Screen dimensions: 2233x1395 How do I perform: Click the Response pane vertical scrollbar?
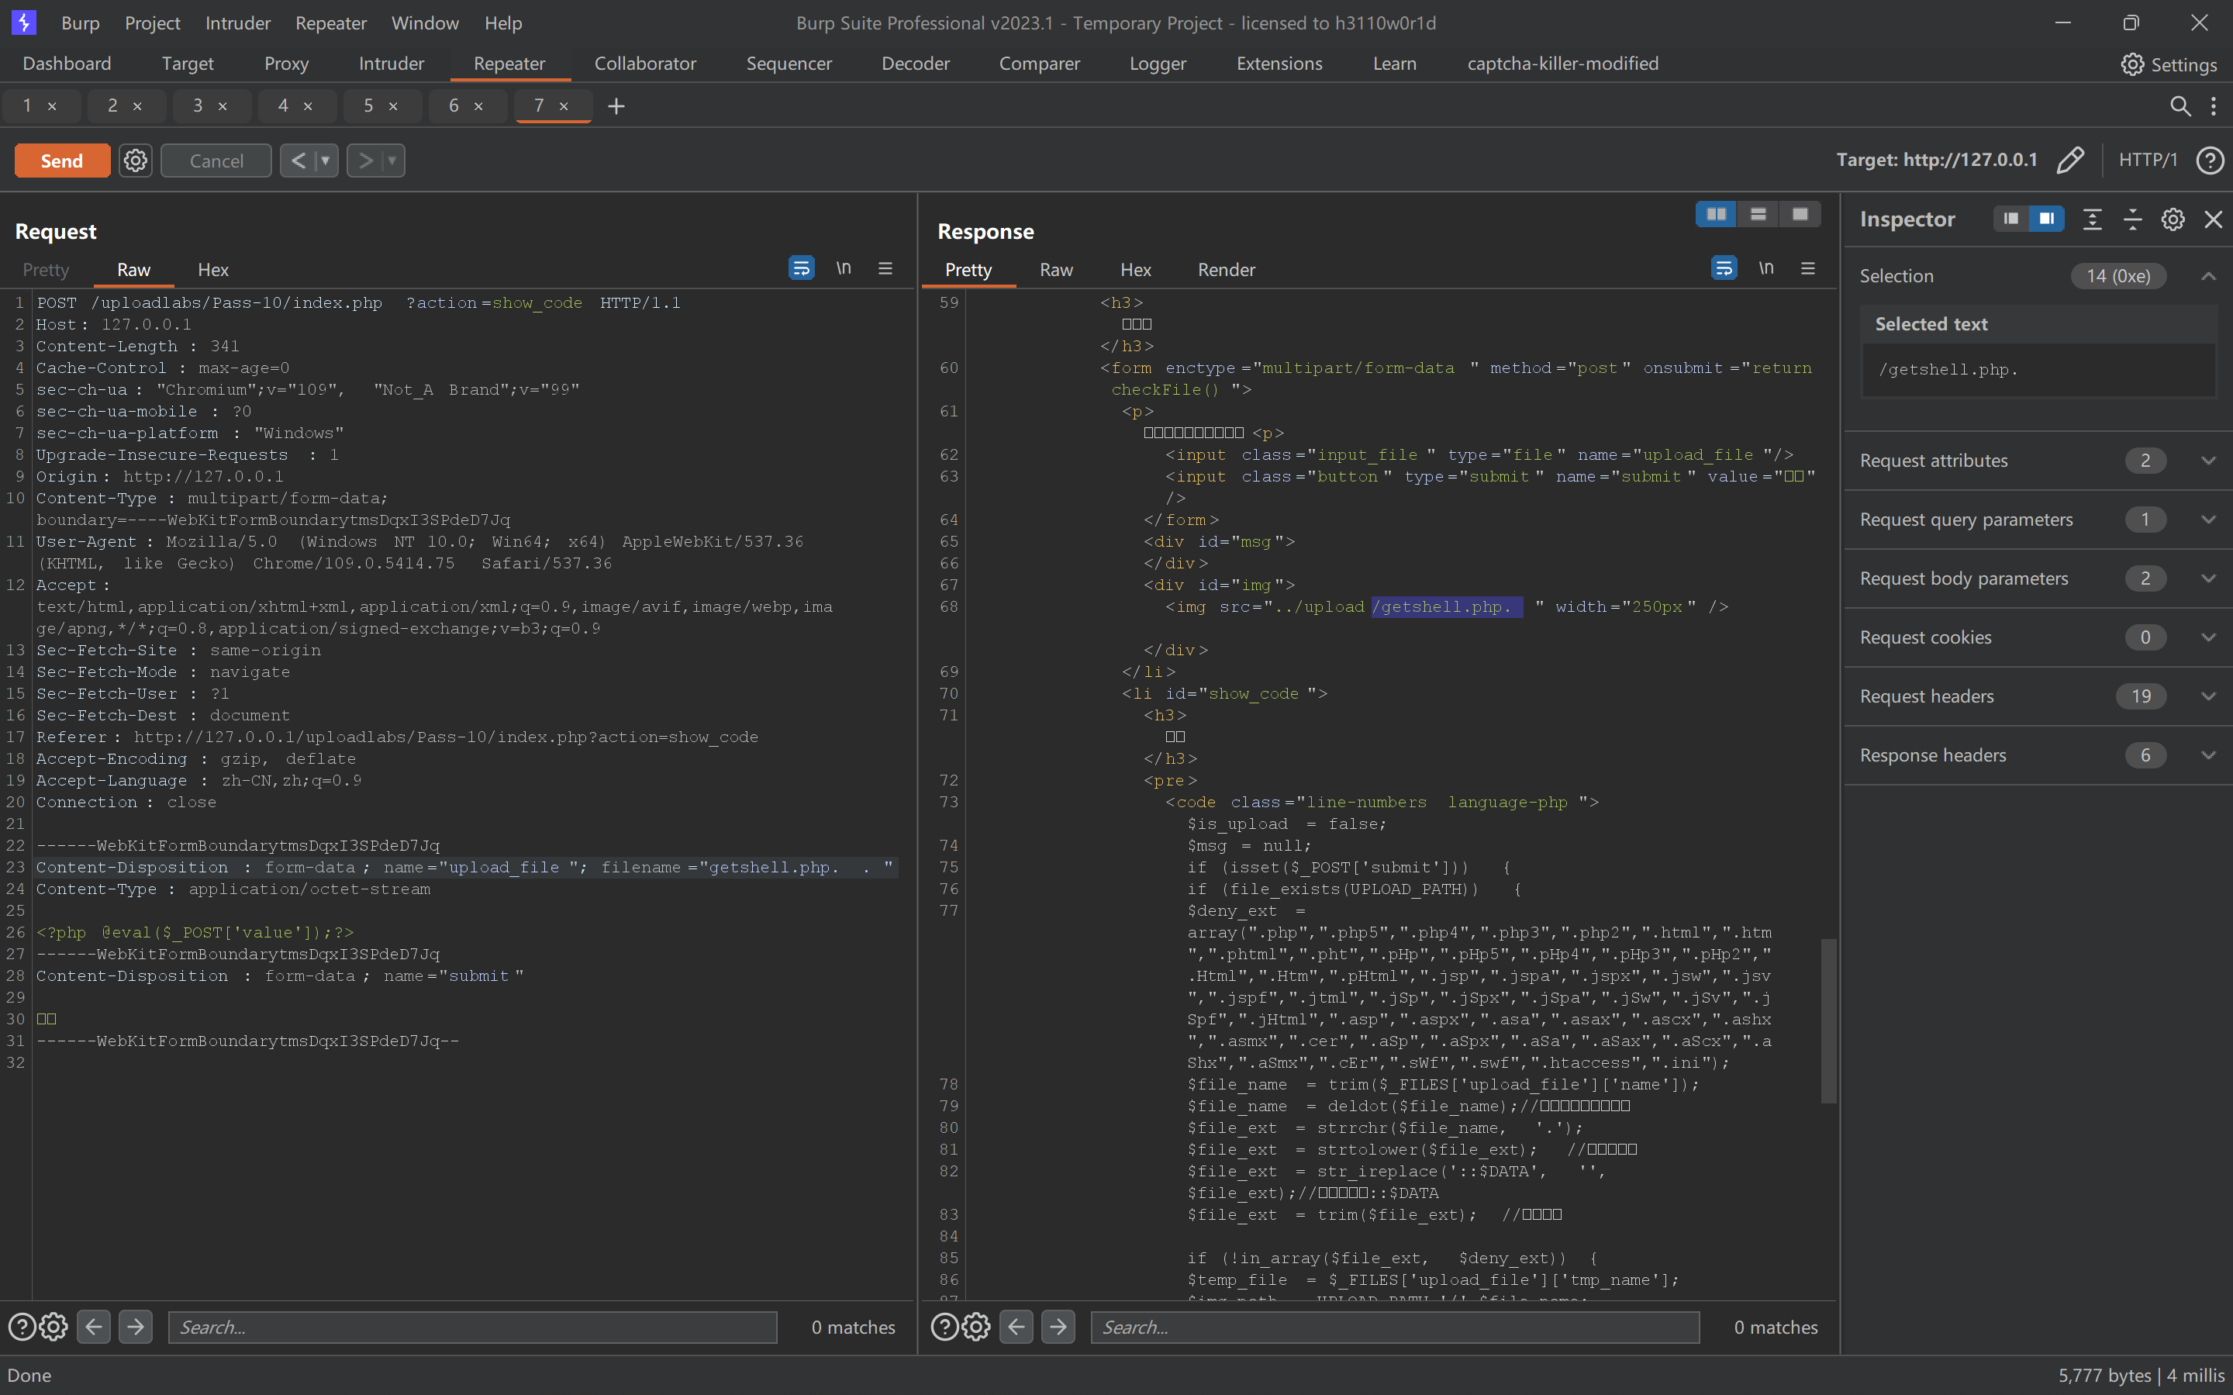pyautogui.click(x=1827, y=1020)
